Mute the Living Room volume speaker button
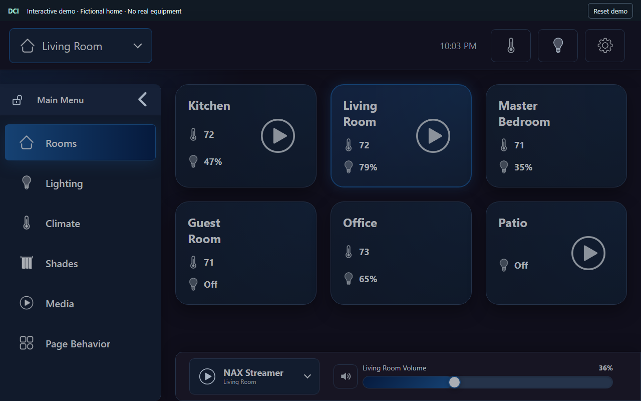641x401 pixels. tap(346, 376)
